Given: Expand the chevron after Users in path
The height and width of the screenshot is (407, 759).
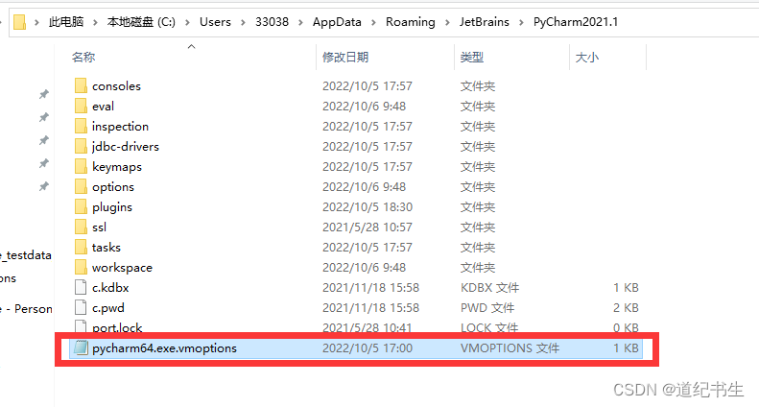Looking at the screenshot, I should click(243, 22).
